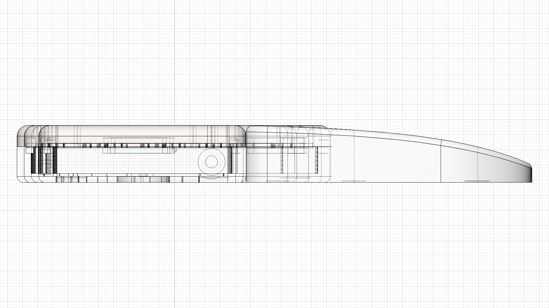Select the rounded top-left corner of the enclosure
Viewport: 549px width, 308px height.
[x=21, y=130]
